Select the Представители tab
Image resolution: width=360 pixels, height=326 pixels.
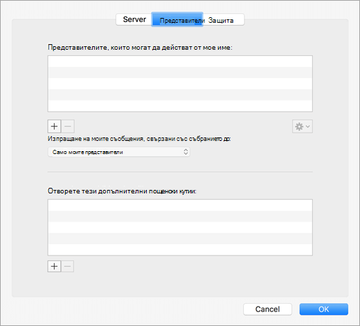tap(177, 19)
